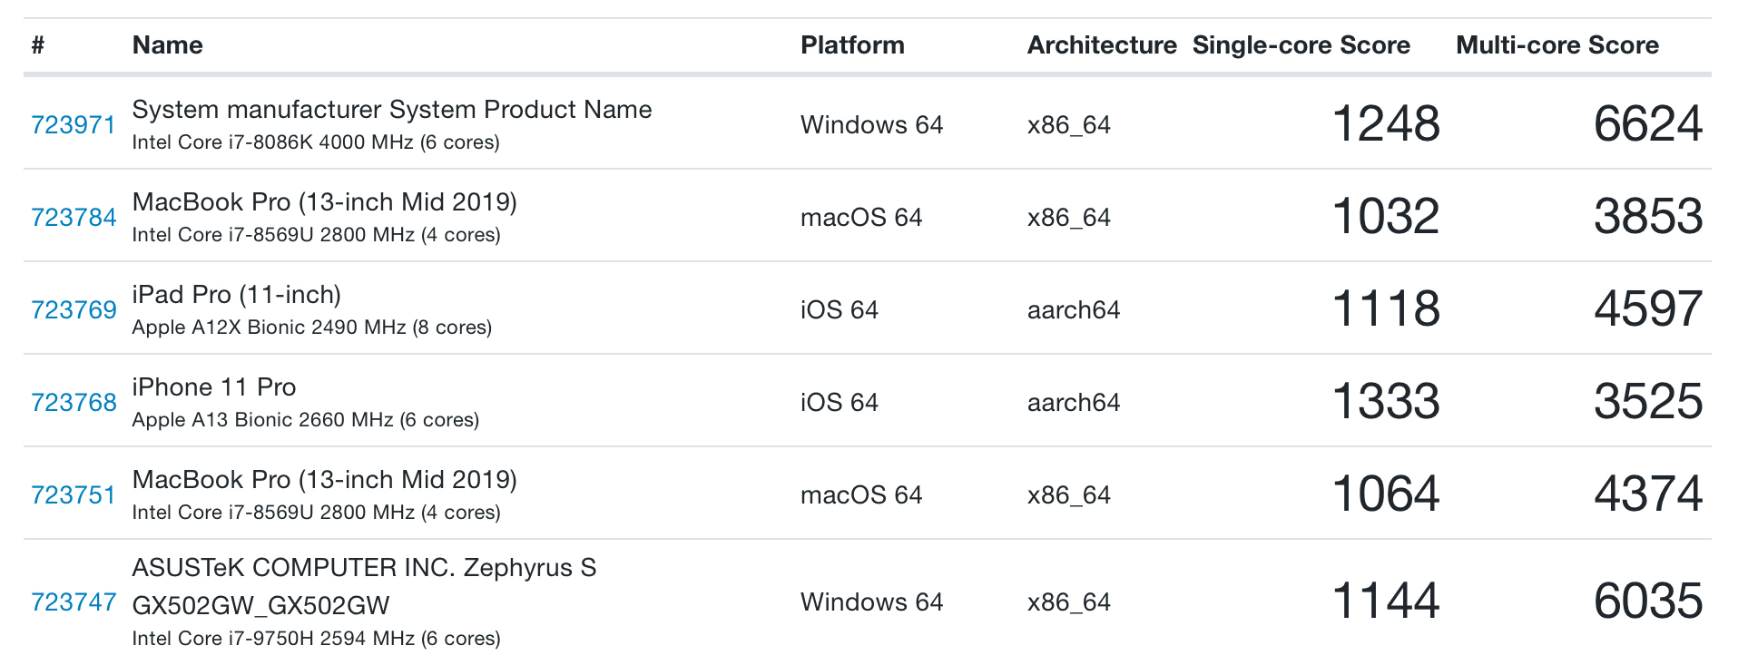Click the iPad Pro (11-inch) device name
The width and height of the screenshot is (1758, 665).
click(236, 295)
